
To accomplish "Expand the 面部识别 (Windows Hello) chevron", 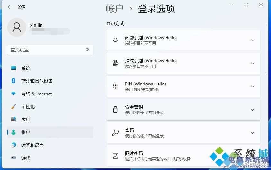I will point(252,40).
